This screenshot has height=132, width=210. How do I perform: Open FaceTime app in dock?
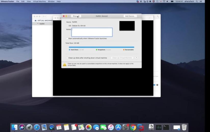pyautogui.click(x=103, y=127)
